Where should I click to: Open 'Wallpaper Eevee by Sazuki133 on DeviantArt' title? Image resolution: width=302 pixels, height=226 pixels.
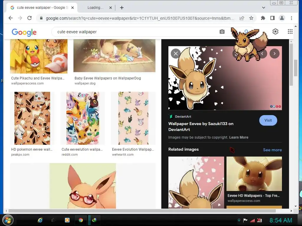tap(201, 127)
